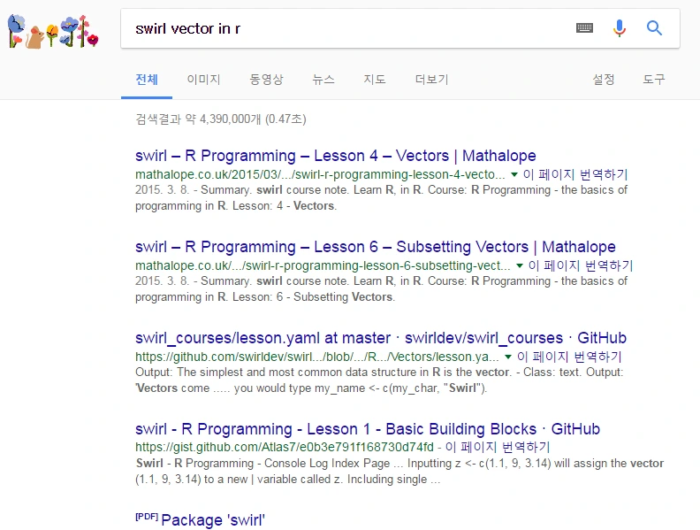This screenshot has height=530, width=700.
Task: Click 이 페이지 번역하기 for the Lesson 4 result
Action: pos(575,174)
